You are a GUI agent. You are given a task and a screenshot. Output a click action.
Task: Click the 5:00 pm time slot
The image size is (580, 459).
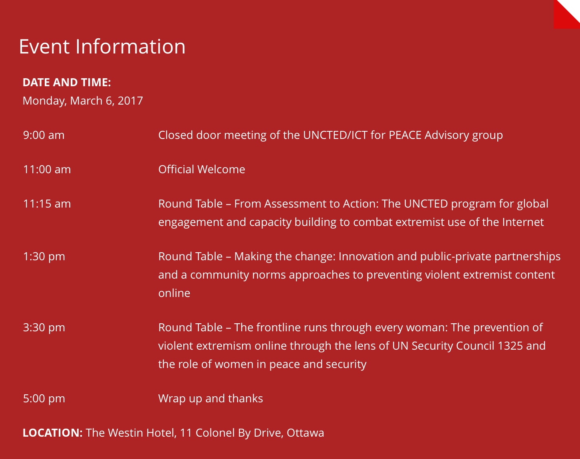(44, 399)
